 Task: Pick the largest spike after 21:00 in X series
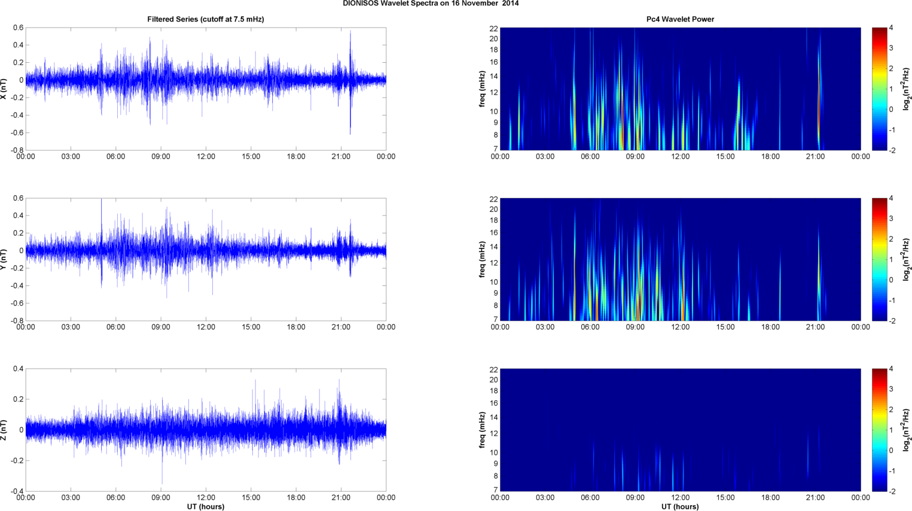pos(350,82)
